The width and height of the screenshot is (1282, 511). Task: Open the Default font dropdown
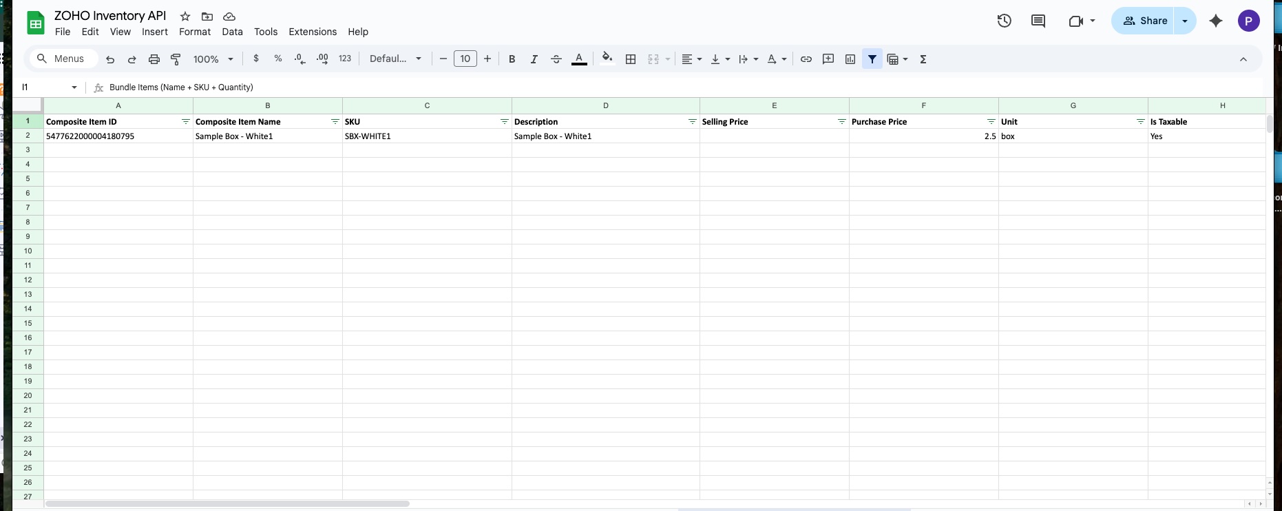tap(395, 59)
